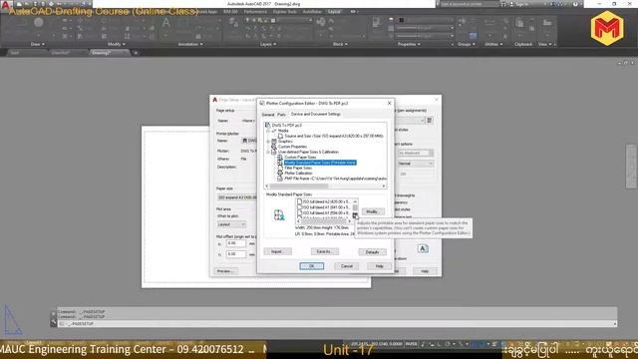The width and height of the screenshot is (638, 359).
Task: Click the Defaults button
Action: [x=372, y=252]
